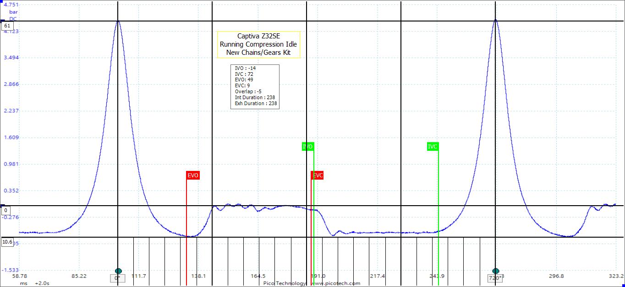This screenshot has height=287, width=625.
Task: Click the DC coupling axis label
Action: (x=13, y=19)
